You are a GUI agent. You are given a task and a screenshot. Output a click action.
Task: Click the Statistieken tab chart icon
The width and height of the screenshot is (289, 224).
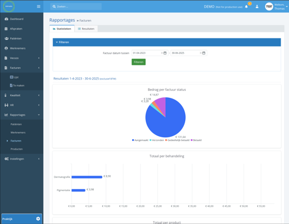pos(54,29)
